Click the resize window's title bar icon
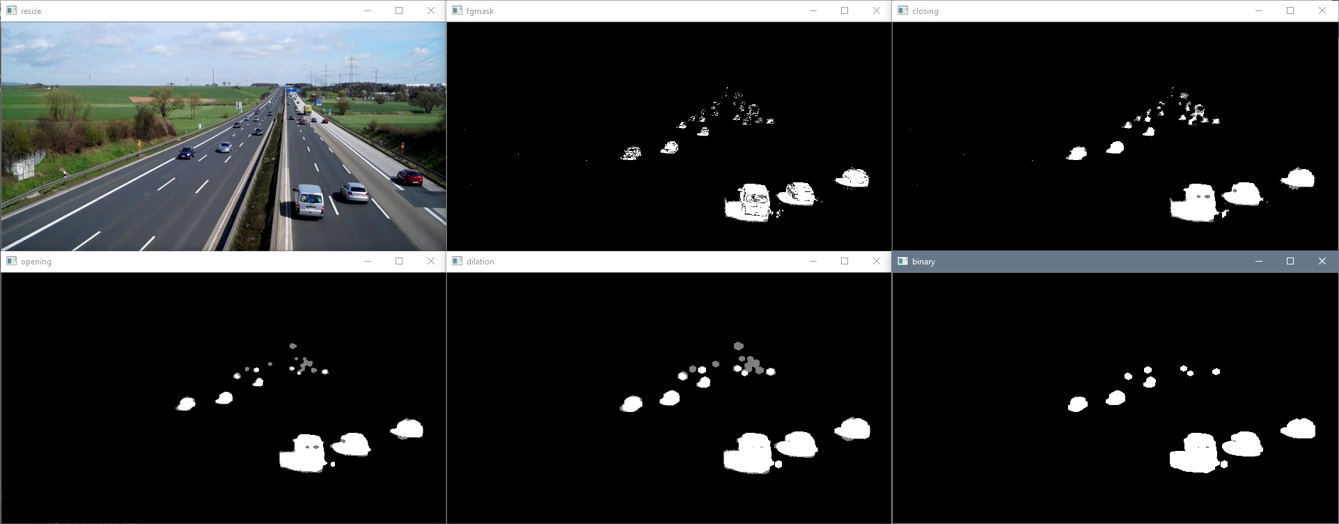 coord(11,10)
